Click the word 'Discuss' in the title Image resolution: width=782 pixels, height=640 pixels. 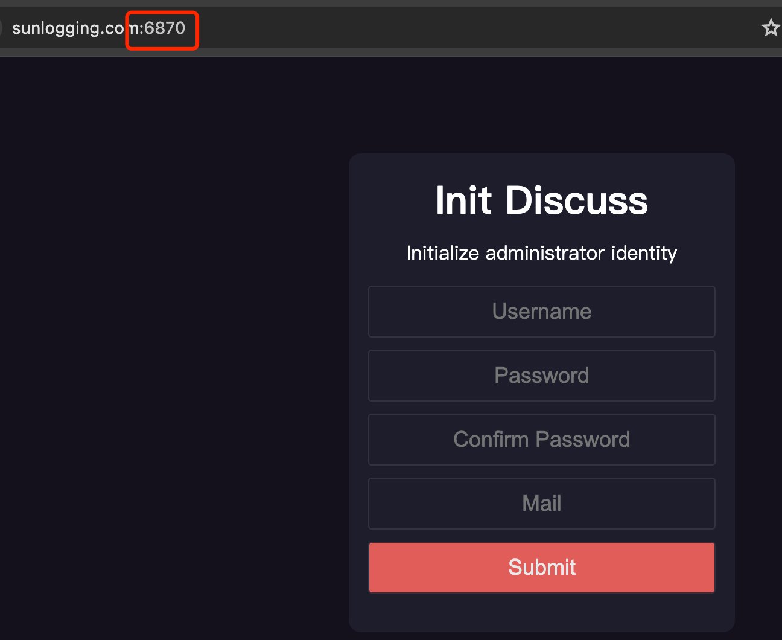click(x=576, y=200)
